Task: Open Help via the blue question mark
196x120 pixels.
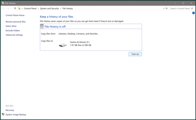Action: (193, 13)
